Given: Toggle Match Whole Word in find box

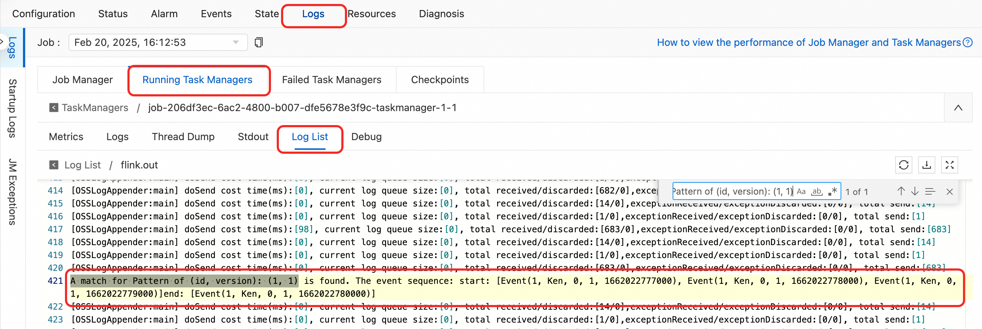Looking at the screenshot, I should click(x=817, y=191).
